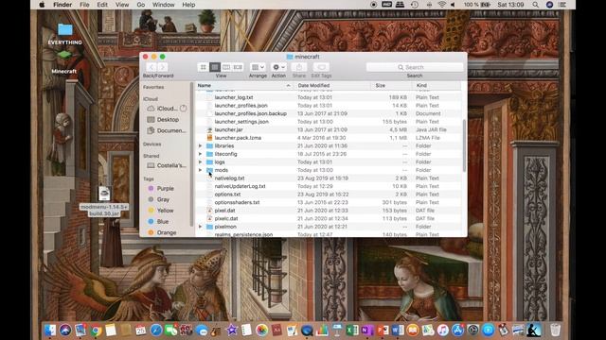Open the Apple menu
Screen dimensions: 606x340
[42, 5]
